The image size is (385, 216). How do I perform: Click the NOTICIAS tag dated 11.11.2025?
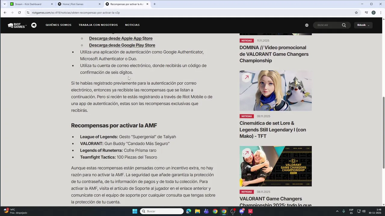[x=246, y=40]
